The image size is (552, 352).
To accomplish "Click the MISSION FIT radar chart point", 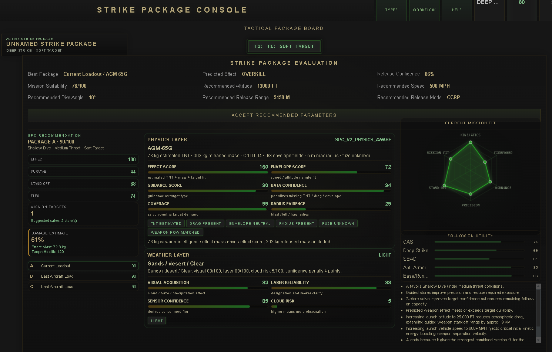I will [451, 159].
